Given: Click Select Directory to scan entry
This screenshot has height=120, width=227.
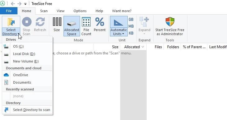Looking at the screenshot, I should coord(27,110).
